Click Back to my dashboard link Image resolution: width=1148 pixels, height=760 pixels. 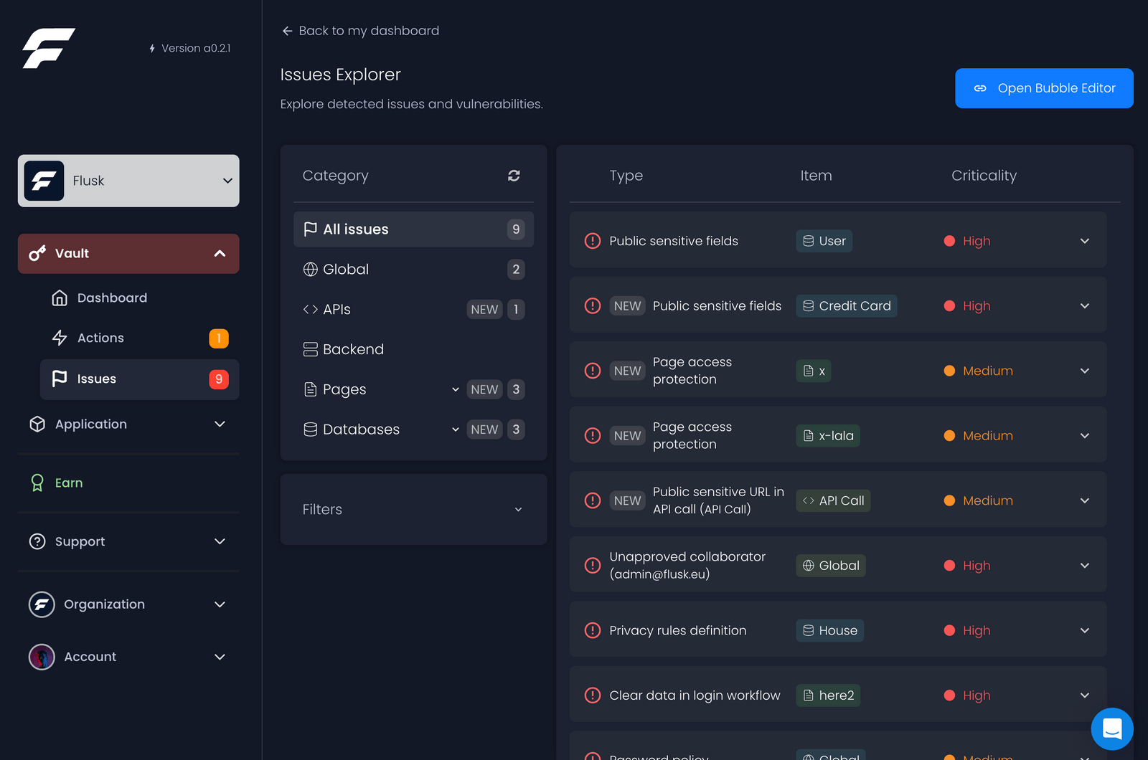point(359,30)
